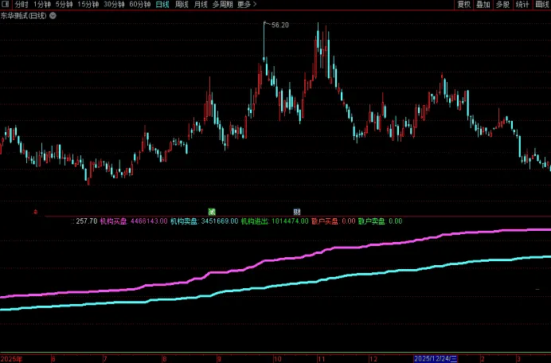This screenshot has height=363, width=551.
Task: Click the month 11 timeline marker
Action: 321,359
